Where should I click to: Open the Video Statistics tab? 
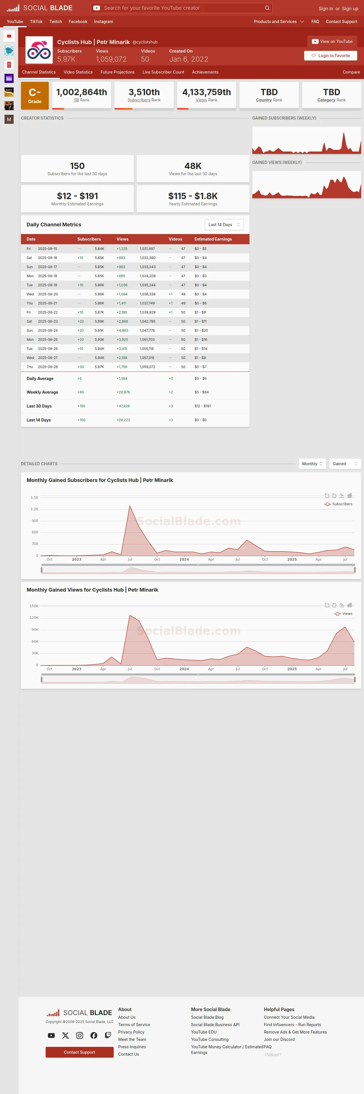[x=78, y=72]
